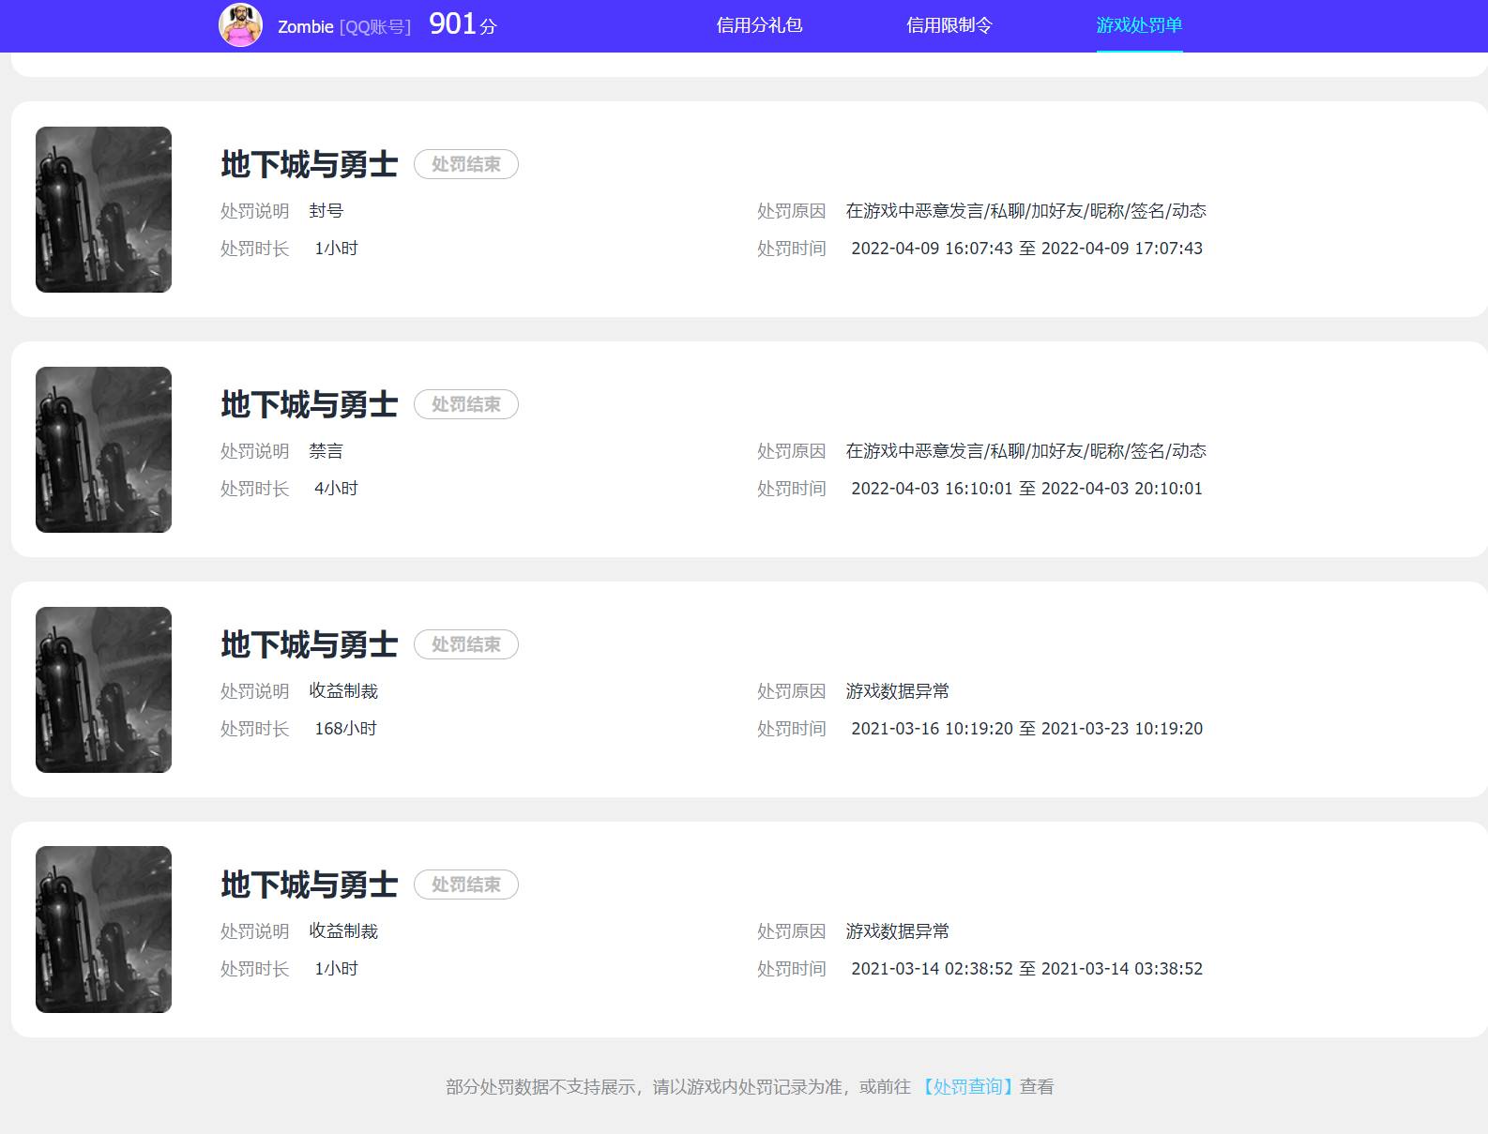Click game thumbnail of the 禁言 record
This screenshot has width=1488, height=1134.
[x=103, y=449]
